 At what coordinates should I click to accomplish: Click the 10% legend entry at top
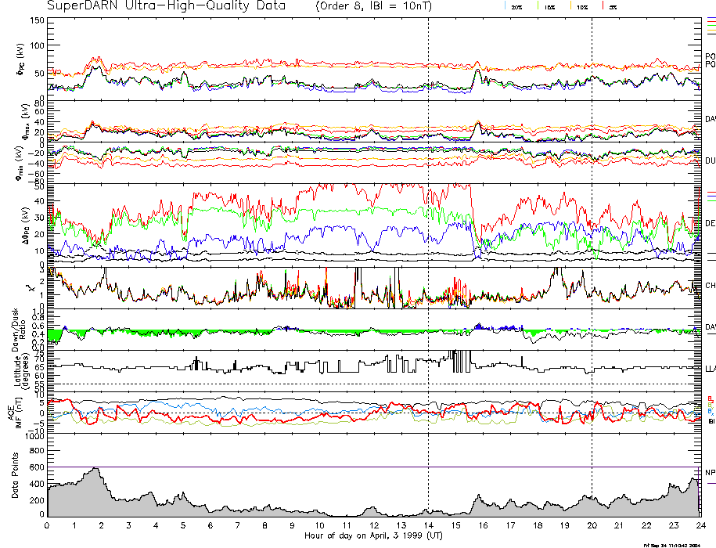coord(581,6)
